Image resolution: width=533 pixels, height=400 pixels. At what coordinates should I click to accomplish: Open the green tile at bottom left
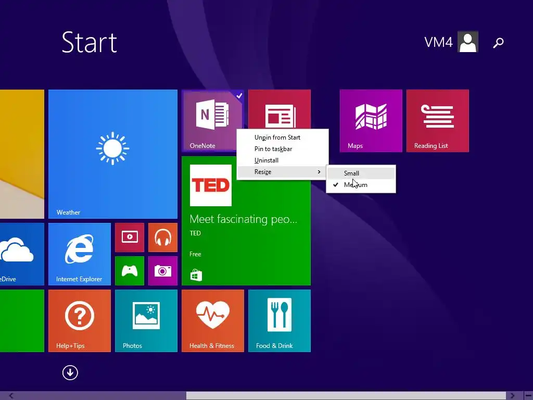22,321
